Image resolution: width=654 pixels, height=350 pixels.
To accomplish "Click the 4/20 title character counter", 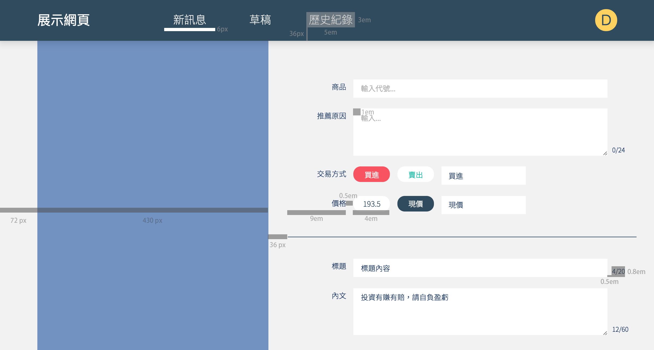I will point(618,272).
